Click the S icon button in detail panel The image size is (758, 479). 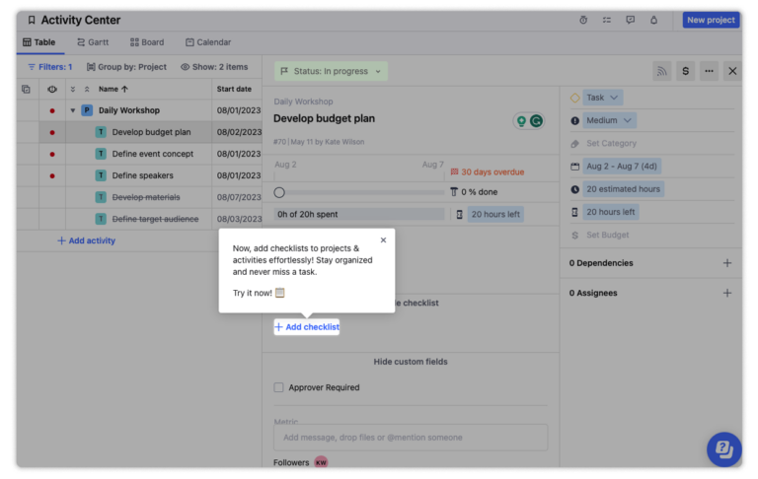tap(686, 71)
